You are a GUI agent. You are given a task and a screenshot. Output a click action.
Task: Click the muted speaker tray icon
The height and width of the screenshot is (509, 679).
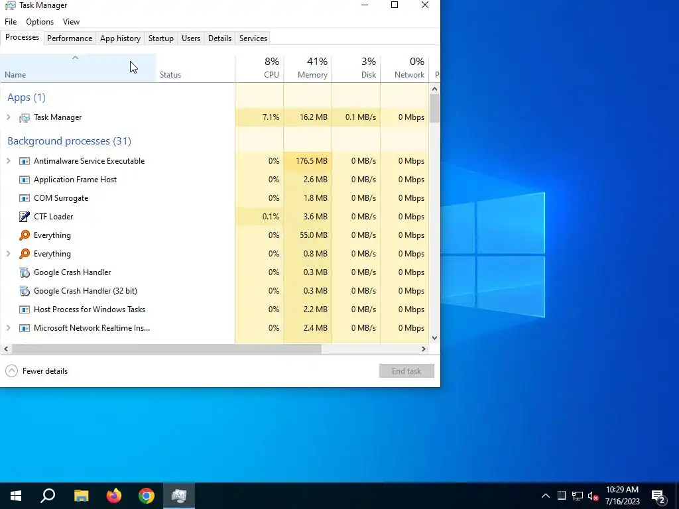click(593, 496)
